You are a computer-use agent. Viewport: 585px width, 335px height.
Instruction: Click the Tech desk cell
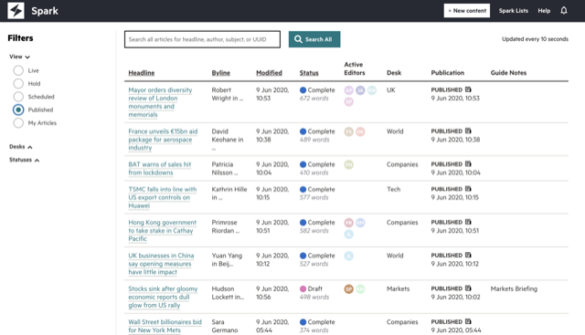click(393, 189)
